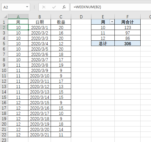Image resolution: width=151 pixels, height=142 pixels.
Task: Click the grand total cell 306
Action: [x=127, y=43]
